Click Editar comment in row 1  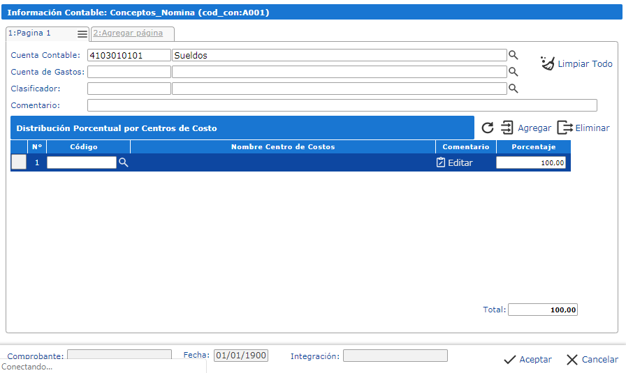point(460,162)
